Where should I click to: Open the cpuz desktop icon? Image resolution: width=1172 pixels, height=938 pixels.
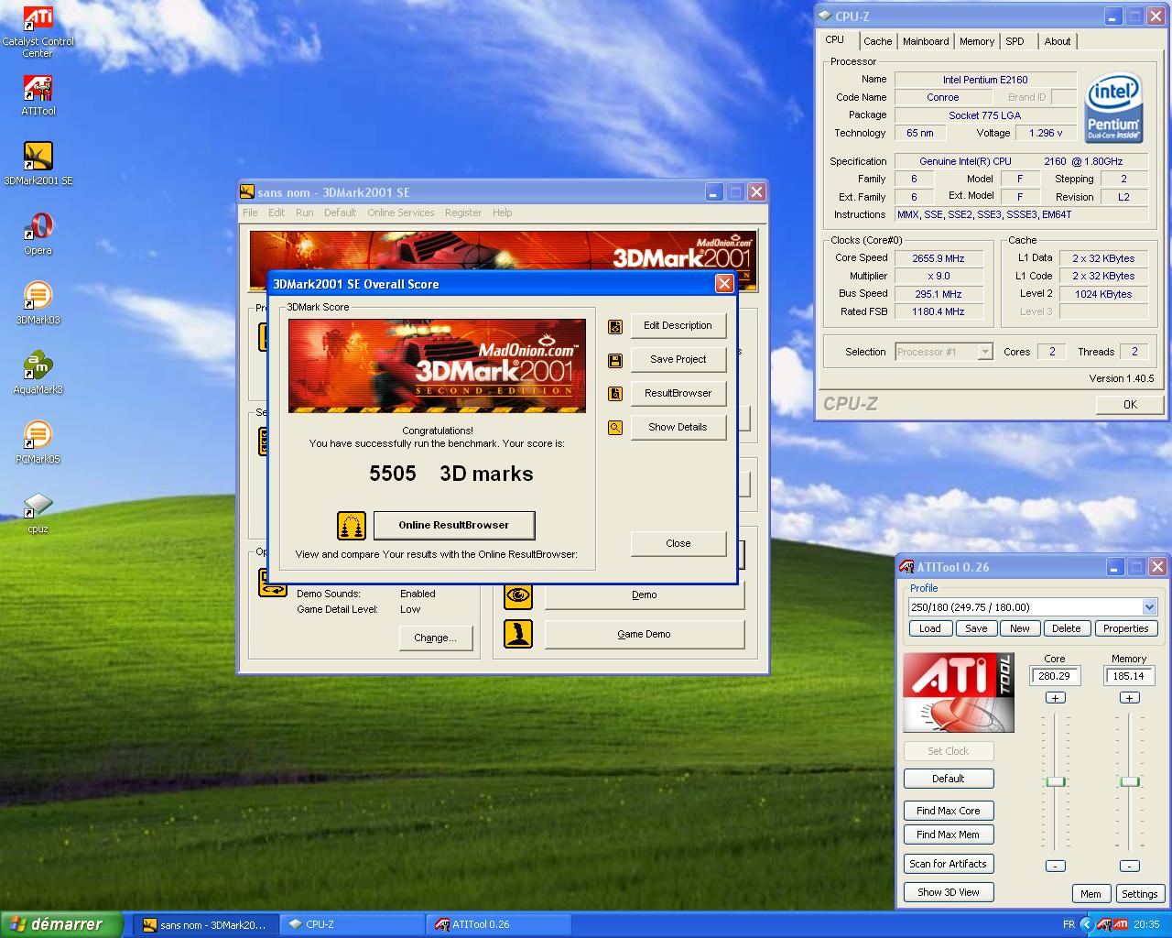click(x=38, y=513)
